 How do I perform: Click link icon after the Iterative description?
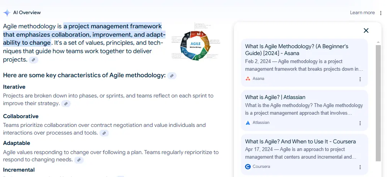pyautogui.click(x=66, y=104)
